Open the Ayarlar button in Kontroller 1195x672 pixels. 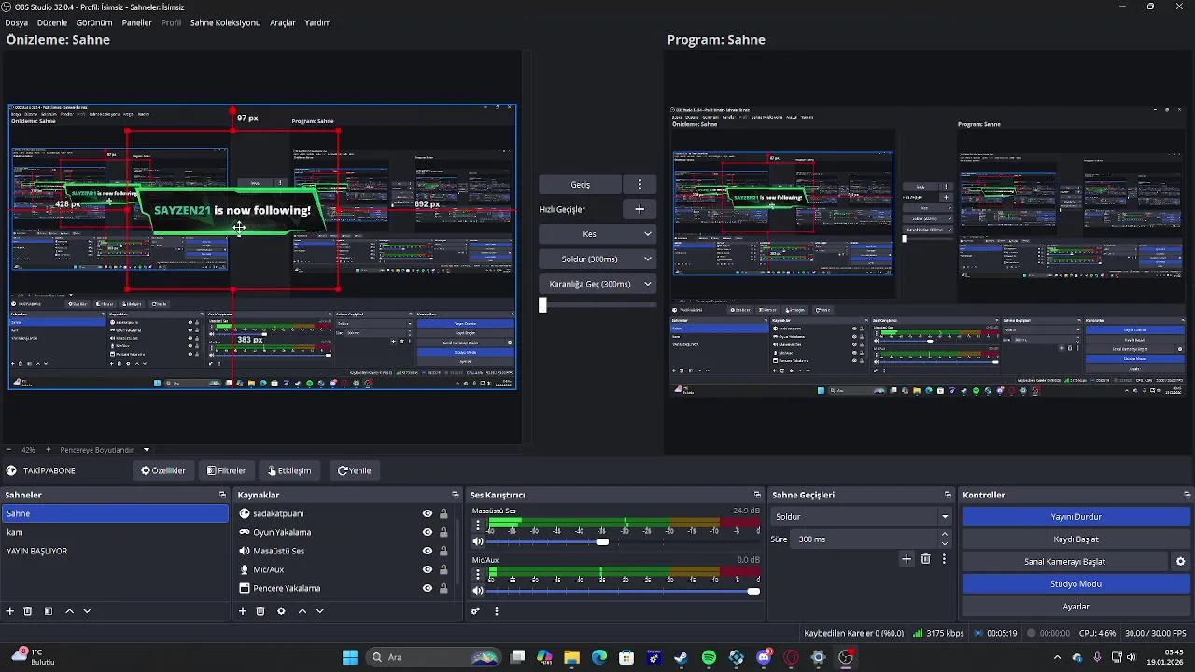[1075, 607]
